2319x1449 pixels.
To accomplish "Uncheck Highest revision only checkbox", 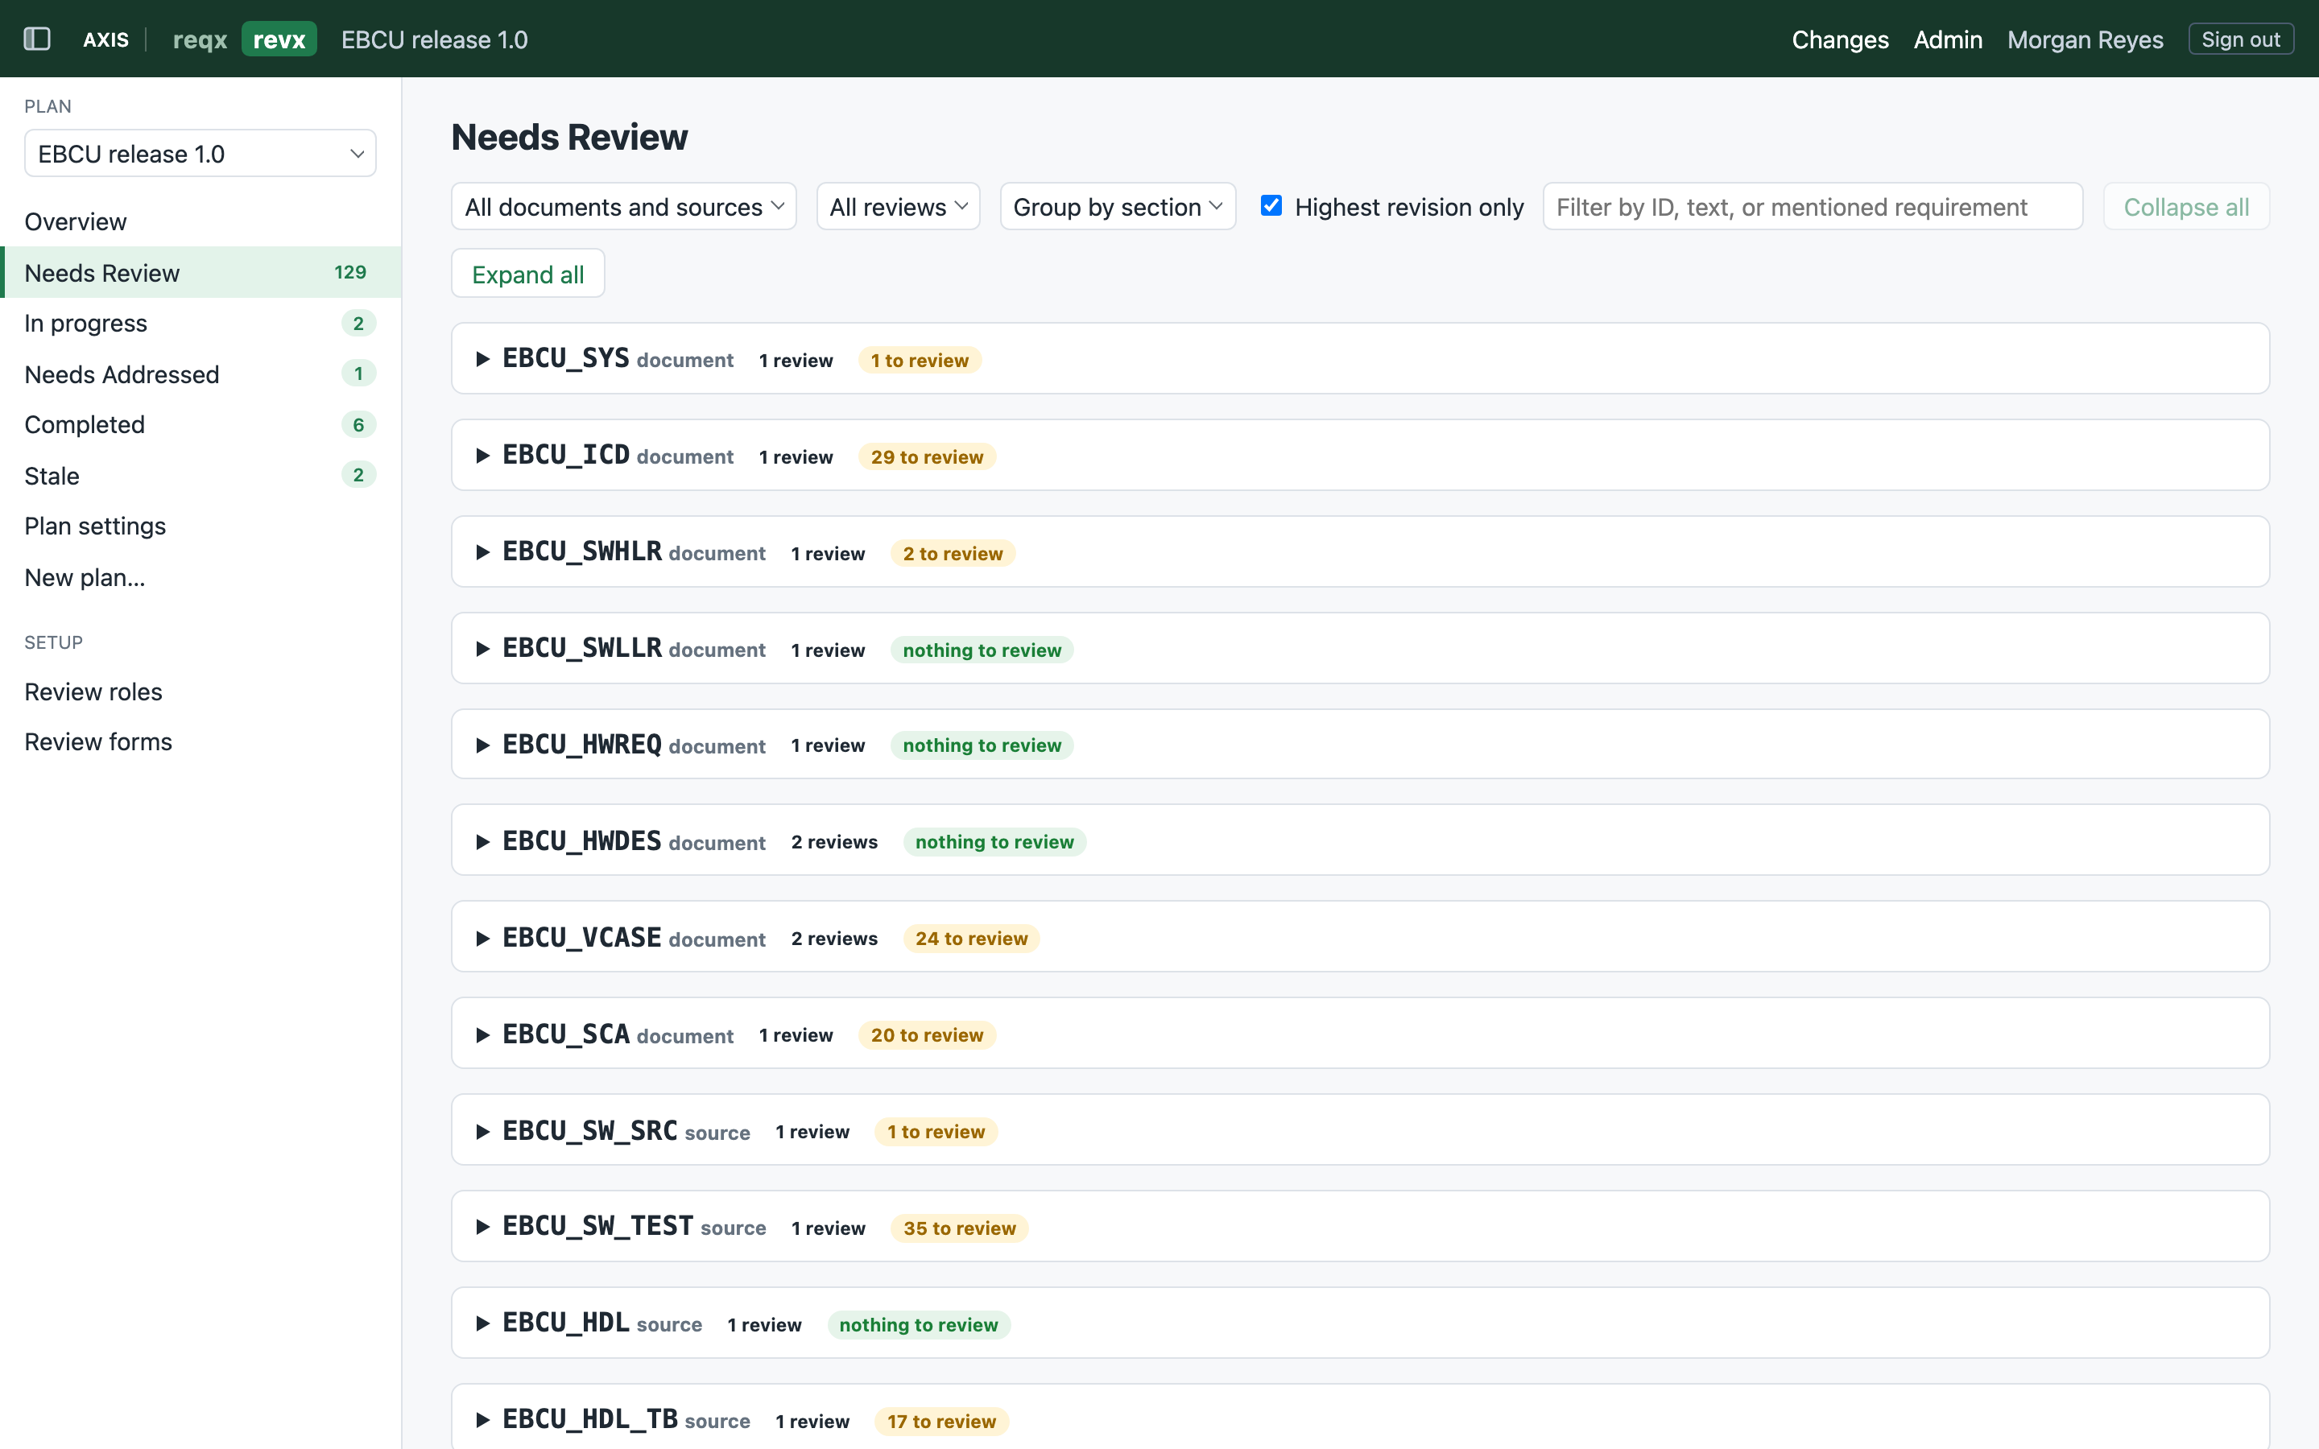I will 1271,206.
